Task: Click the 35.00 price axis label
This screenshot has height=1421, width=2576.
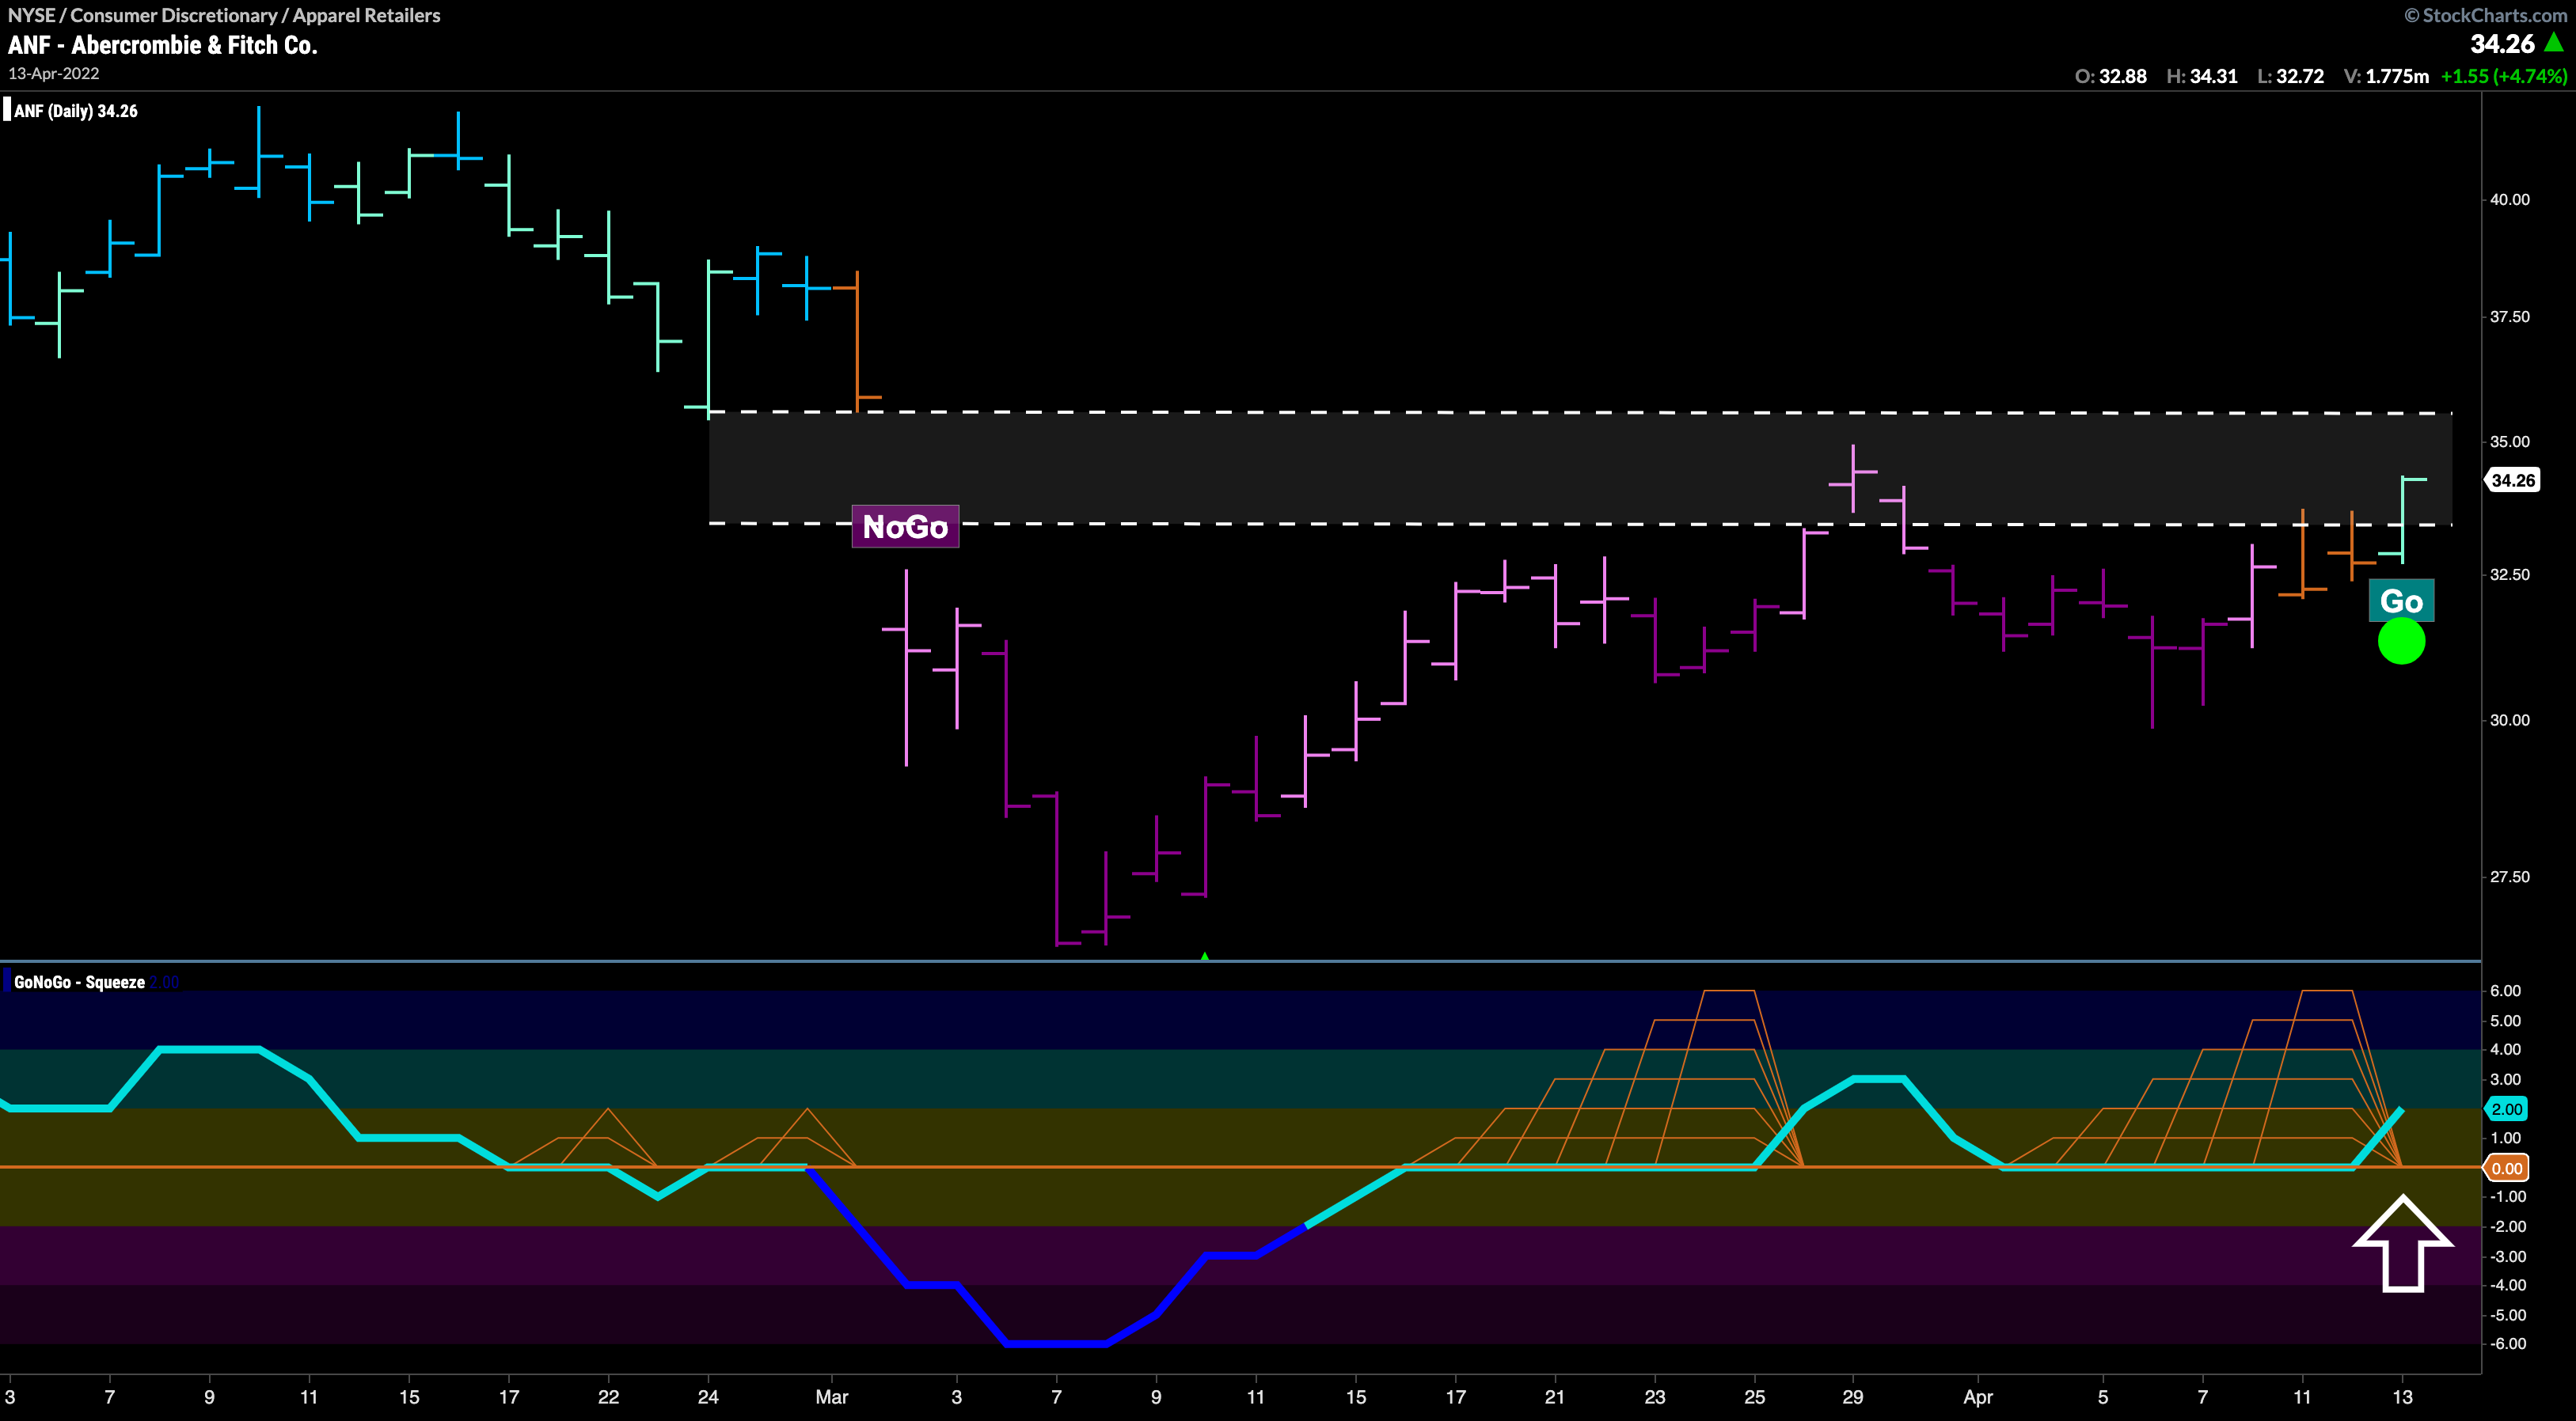Action: tap(2509, 441)
